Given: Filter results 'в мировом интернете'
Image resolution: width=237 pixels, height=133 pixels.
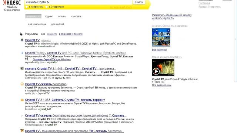Looking at the screenshot, I should (71, 34).
